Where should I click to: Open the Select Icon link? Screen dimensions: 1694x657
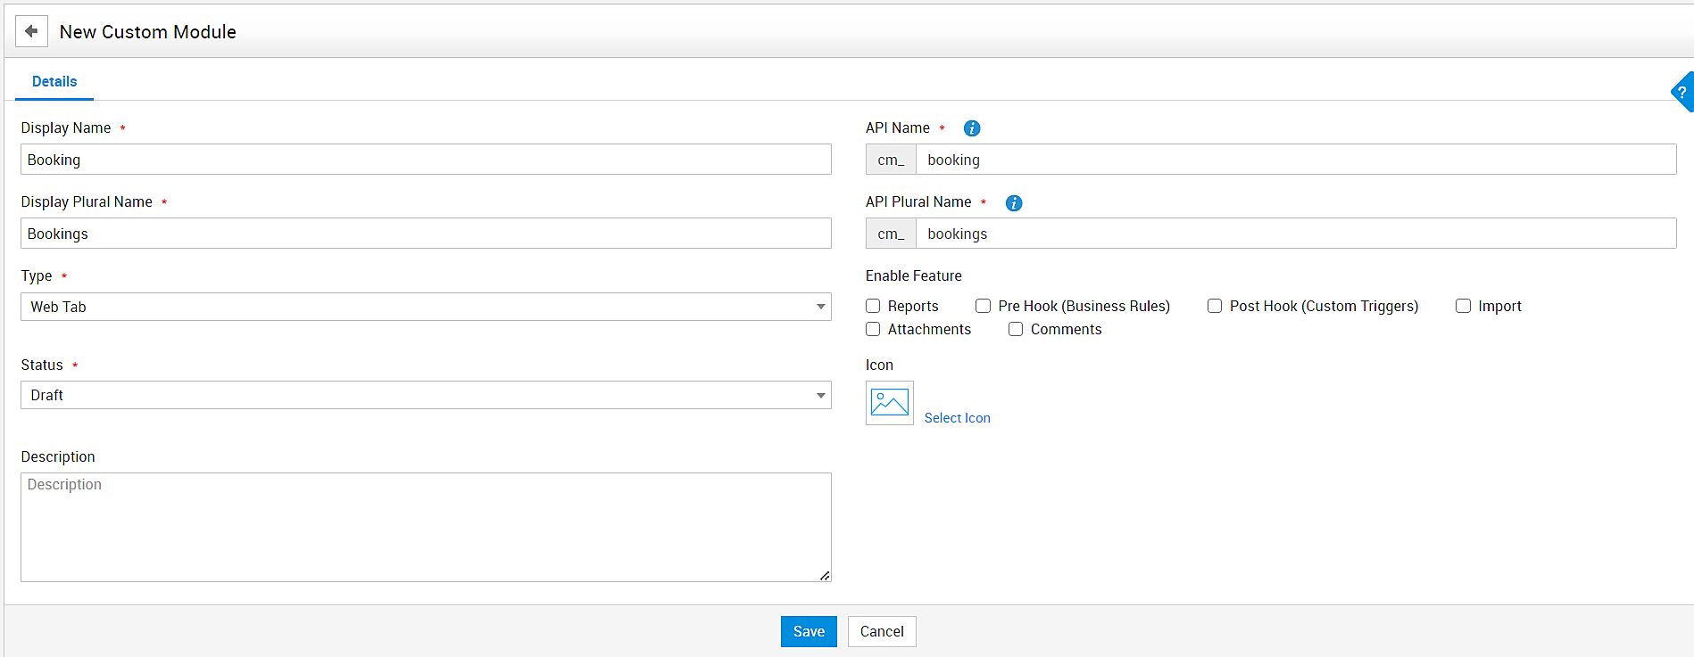point(957,418)
